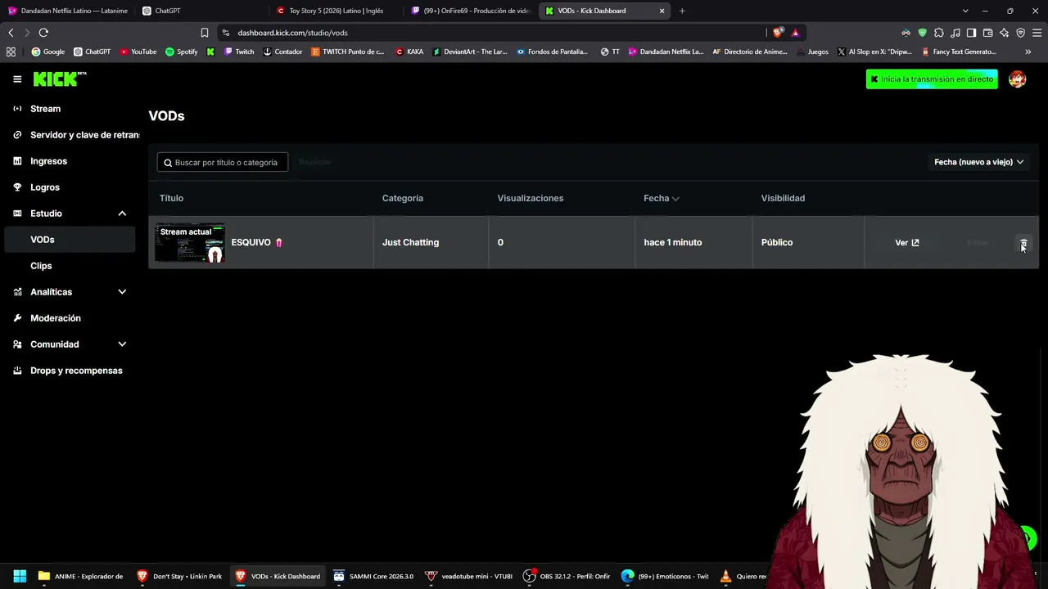Open the Spotify bookmark
This screenshot has height=589, width=1048.
(181, 52)
